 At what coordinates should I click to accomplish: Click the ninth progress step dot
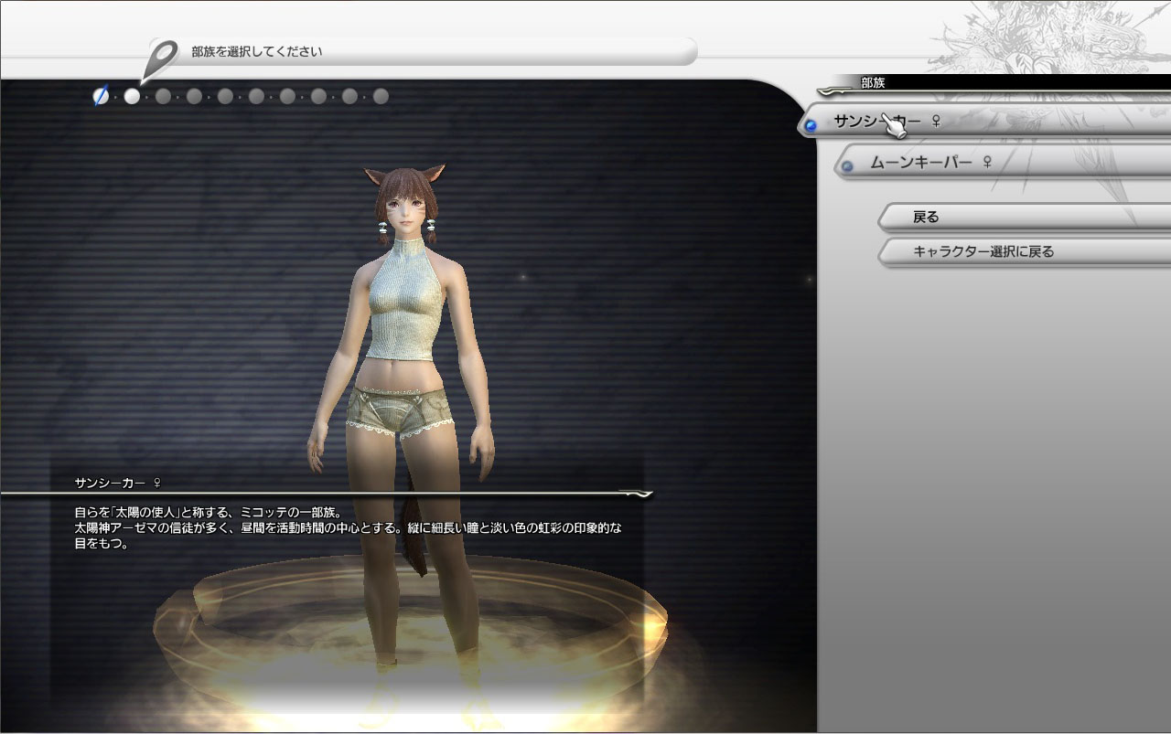point(349,96)
